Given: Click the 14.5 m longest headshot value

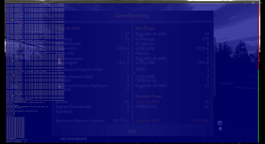Looking at the screenshot, I should click(123, 63).
